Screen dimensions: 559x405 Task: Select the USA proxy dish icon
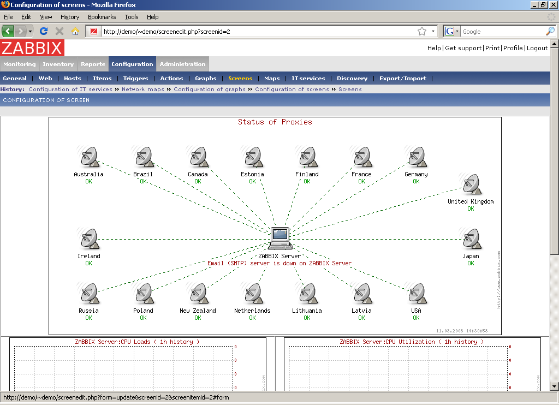[x=416, y=294]
